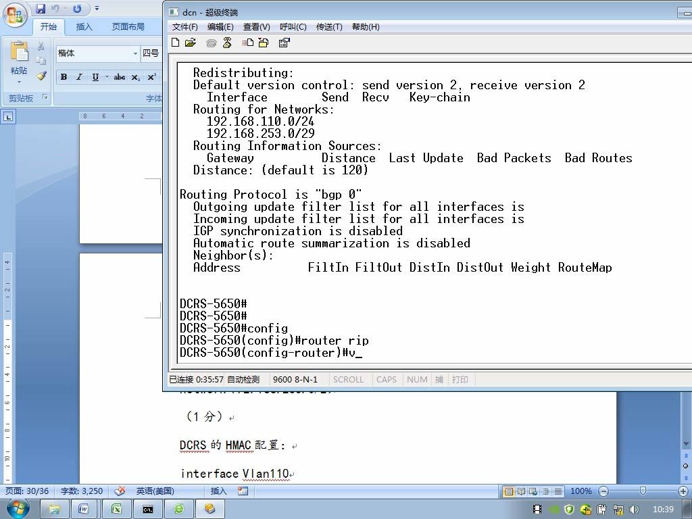692x519 pixels.
Task: Toggle italic formatting in Word
Action: tap(80, 77)
